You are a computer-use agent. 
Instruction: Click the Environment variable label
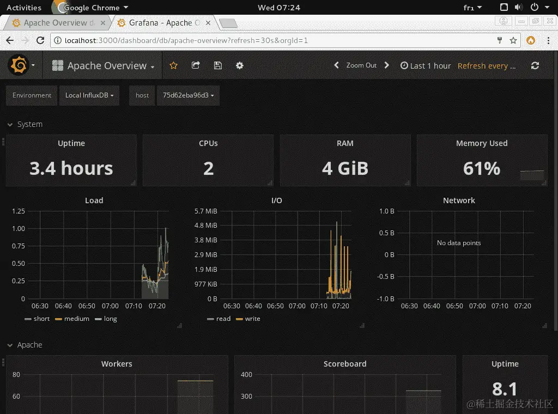click(x=32, y=95)
